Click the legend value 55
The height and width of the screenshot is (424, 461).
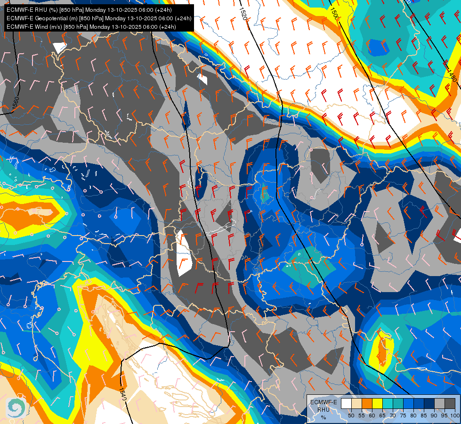click(x=362, y=416)
